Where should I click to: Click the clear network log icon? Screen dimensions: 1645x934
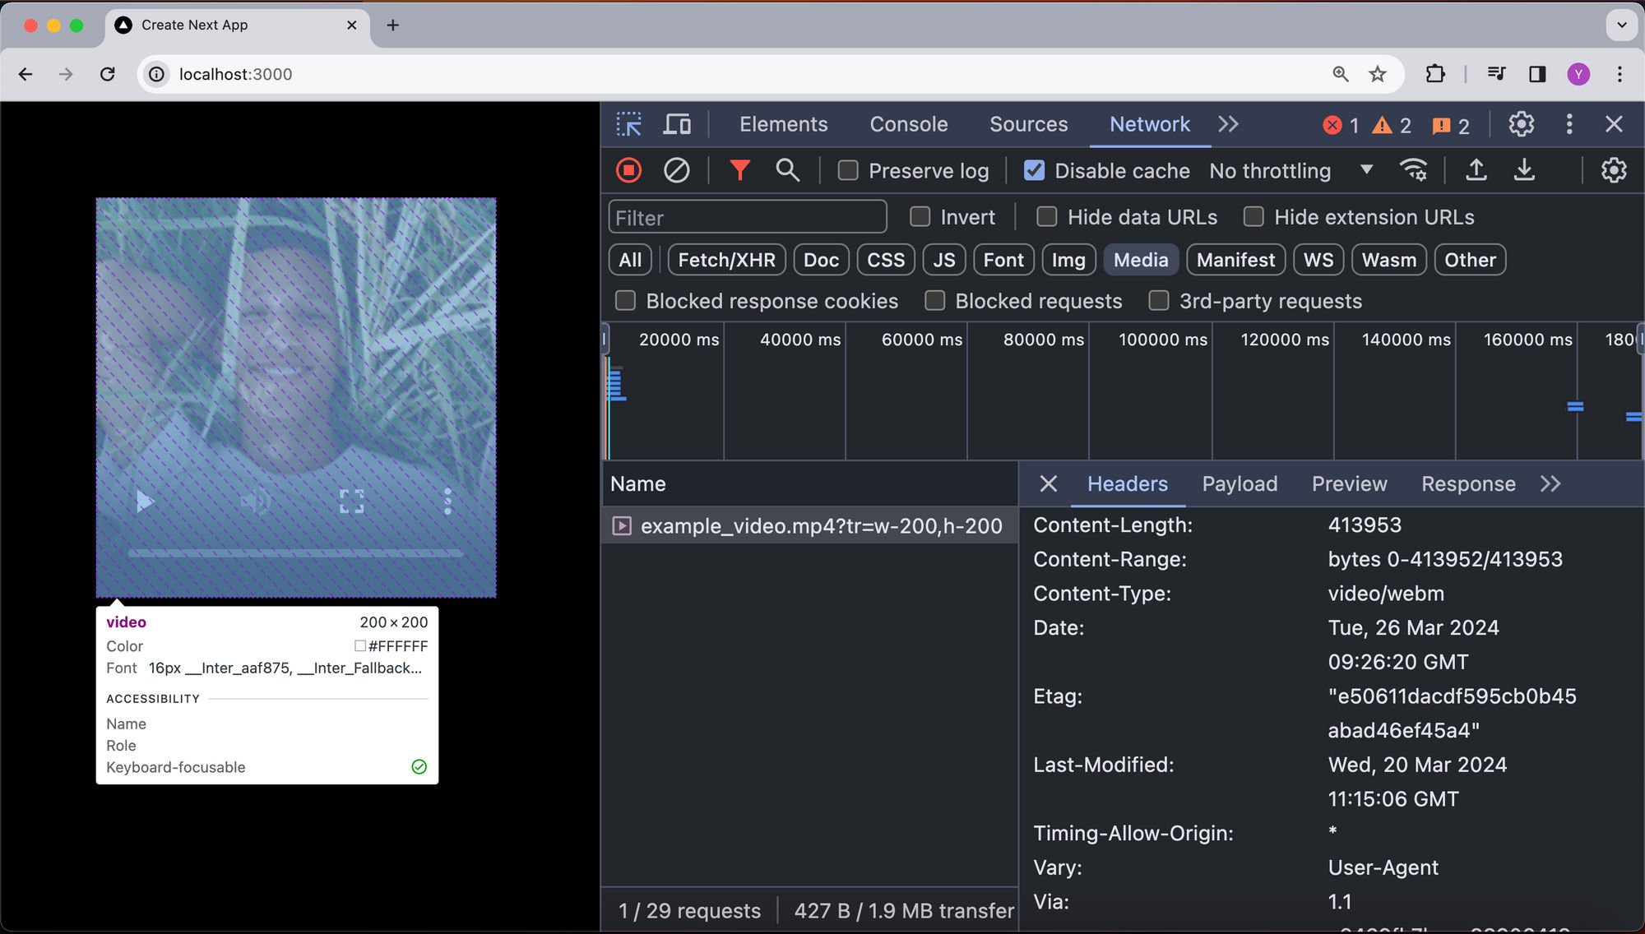point(675,172)
